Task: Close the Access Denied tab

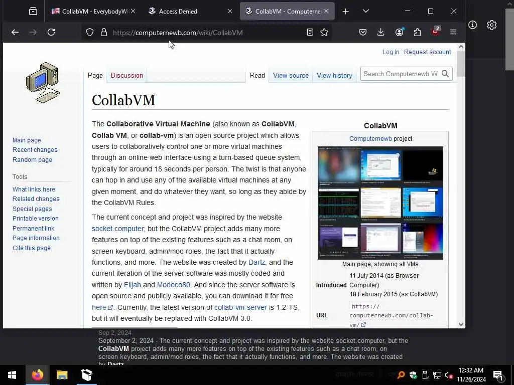Action: click(230, 11)
